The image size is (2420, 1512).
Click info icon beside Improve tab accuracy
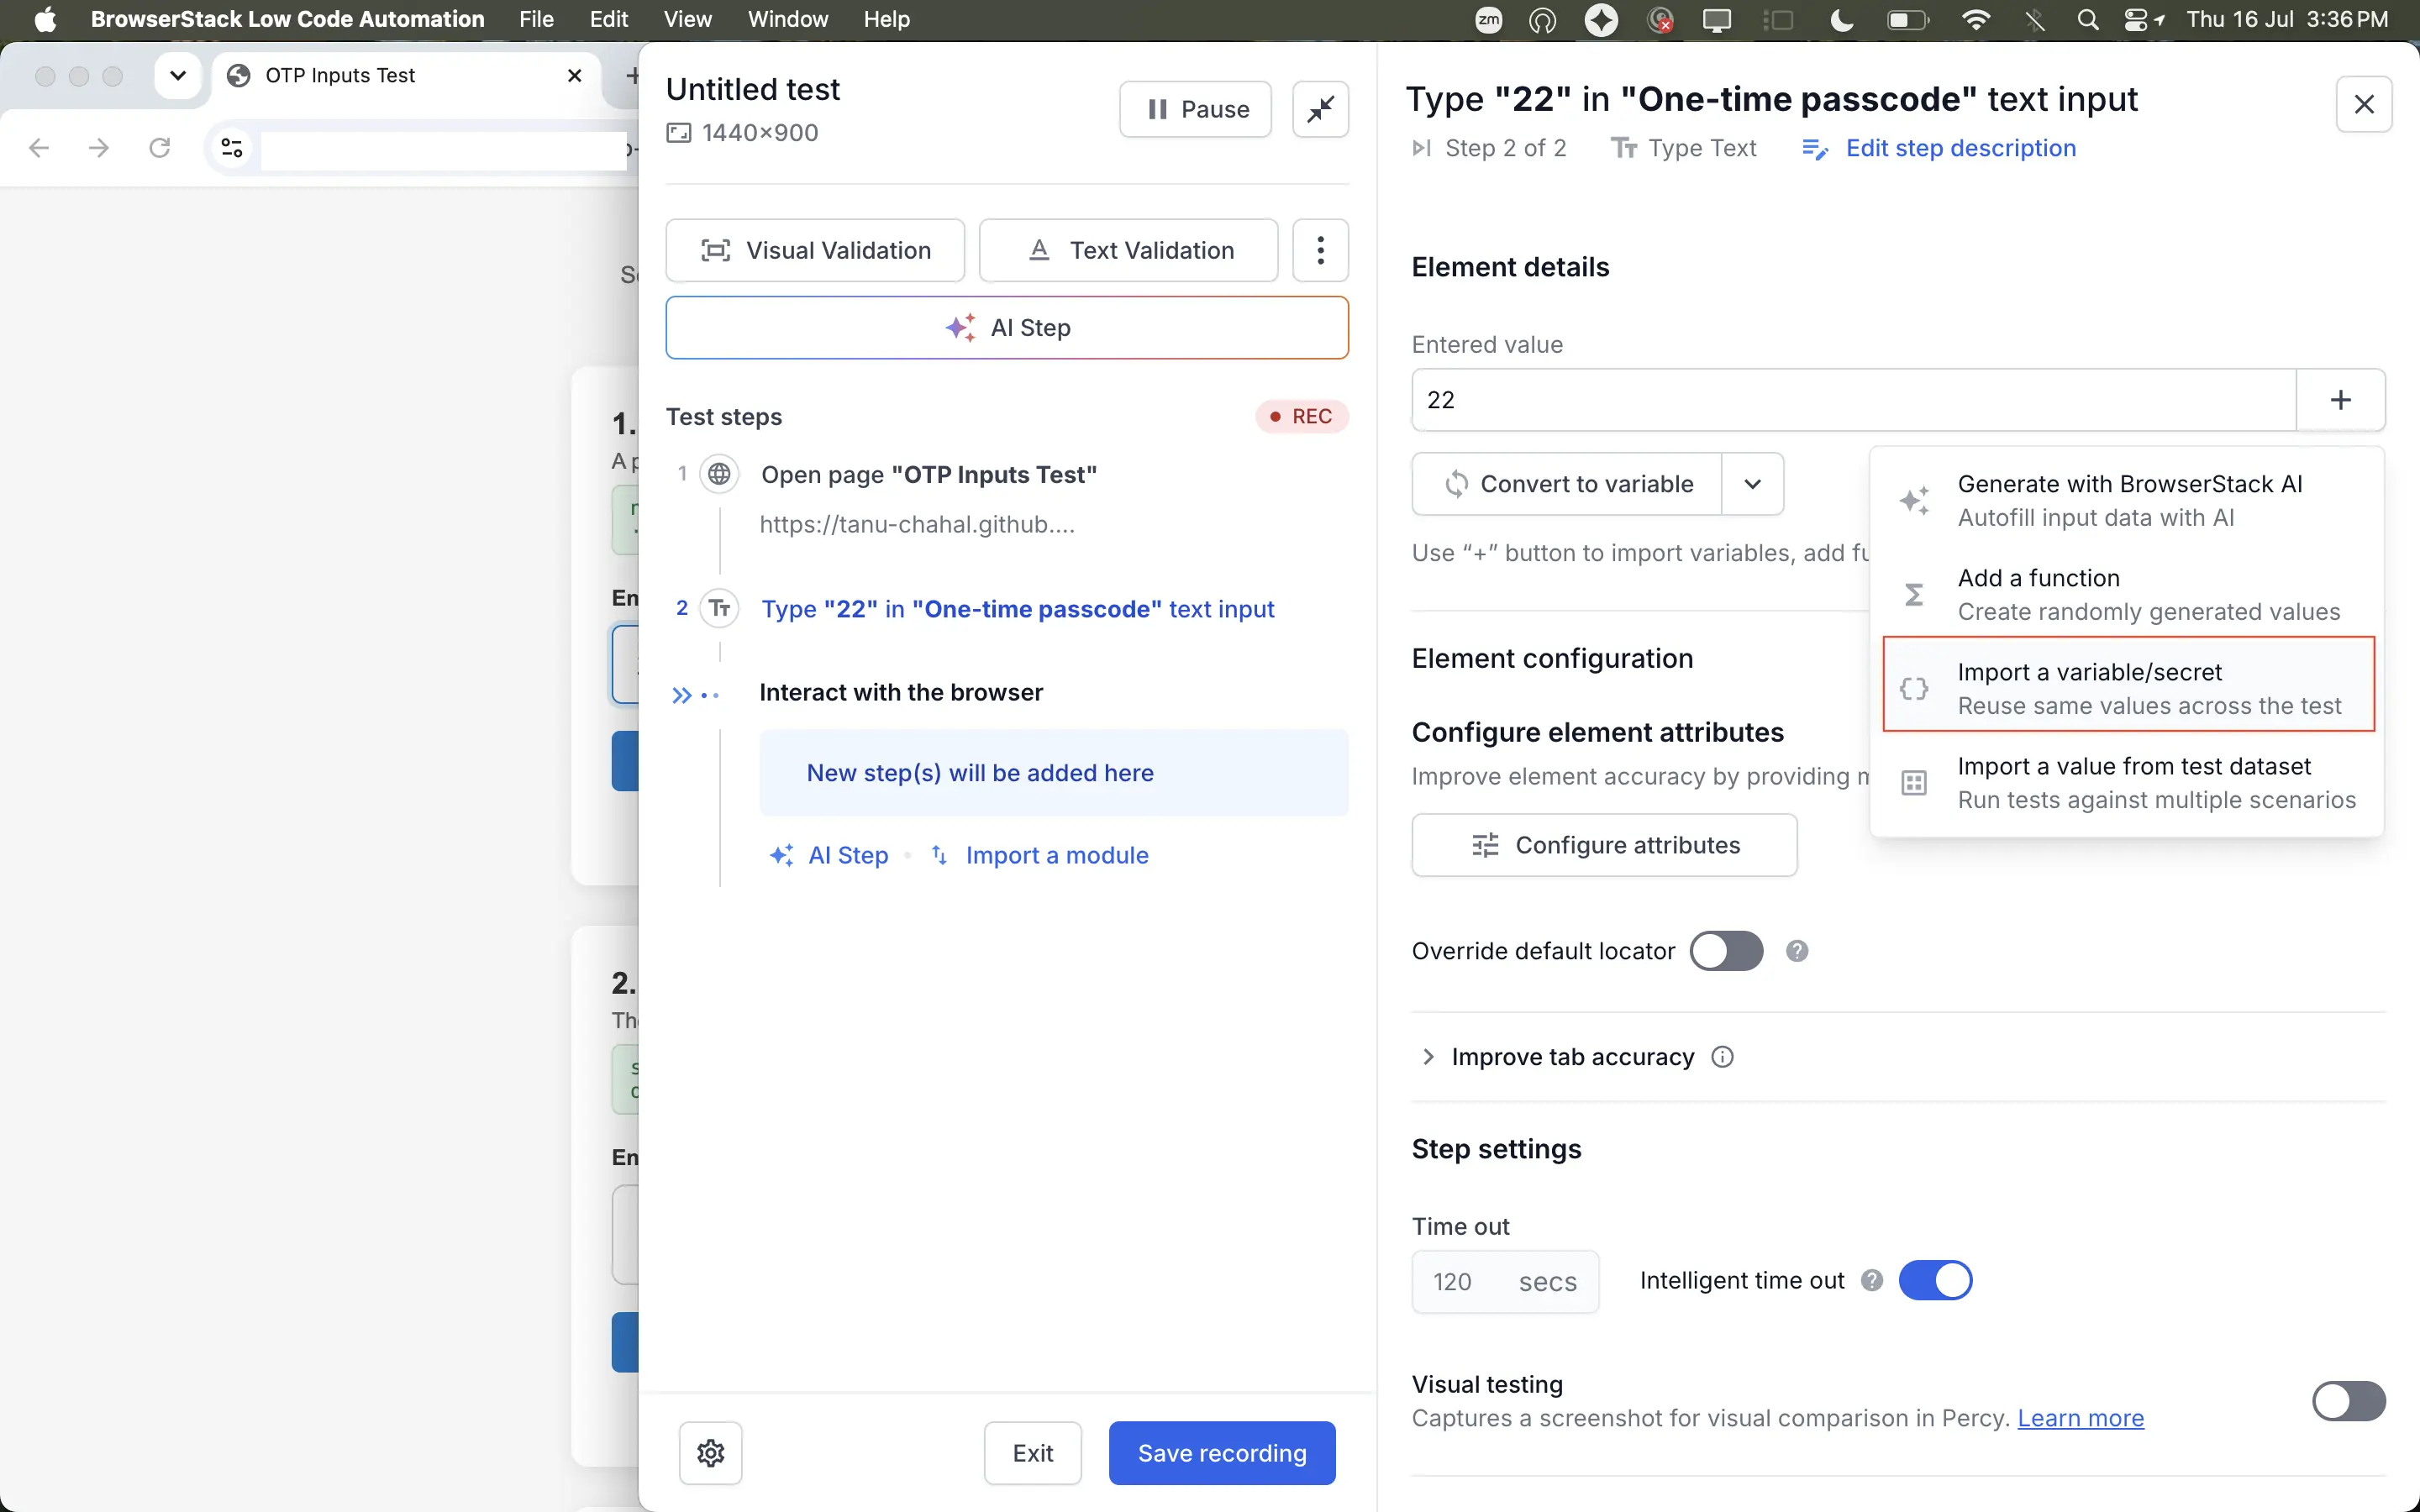click(1722, 1057)
